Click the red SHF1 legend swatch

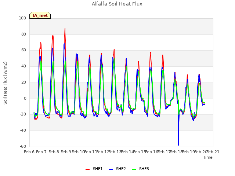pyautogui.click(x=87, y=169)
